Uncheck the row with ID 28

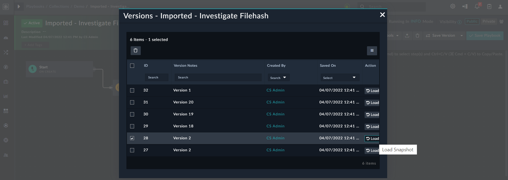(x=132, y=138)
